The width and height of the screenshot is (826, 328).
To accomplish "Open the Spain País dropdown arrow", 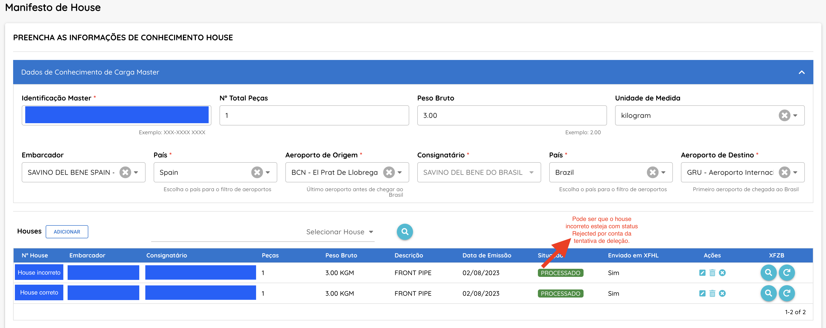I will (268, 172).
